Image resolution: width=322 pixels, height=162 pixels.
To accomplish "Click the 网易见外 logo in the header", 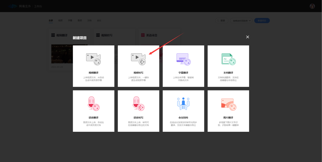I will point(19,6).
